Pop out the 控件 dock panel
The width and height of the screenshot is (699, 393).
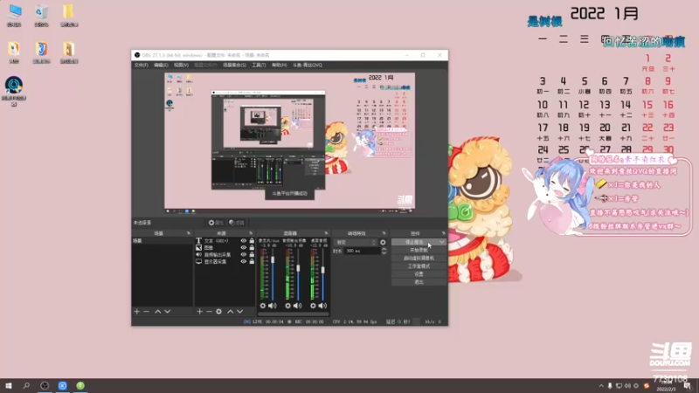pos(444,233)
